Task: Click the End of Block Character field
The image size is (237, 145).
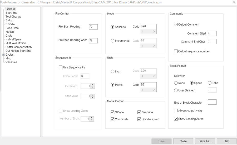Action: pyautogui.click(x=212, y=102)
